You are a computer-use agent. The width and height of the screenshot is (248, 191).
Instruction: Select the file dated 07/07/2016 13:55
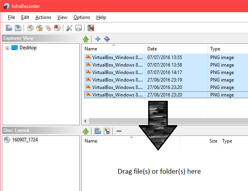pyautogui.click(x=166, y=57)
